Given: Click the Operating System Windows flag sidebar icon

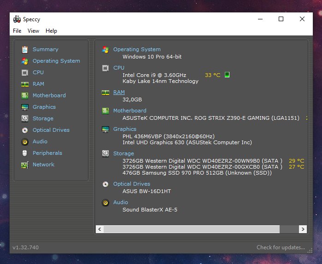Looking at the screenshot, I should coord(25,61).
